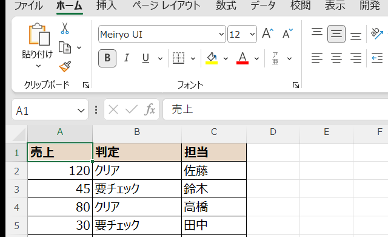Expand the fill color dropdown arrow

coord(226,59)
